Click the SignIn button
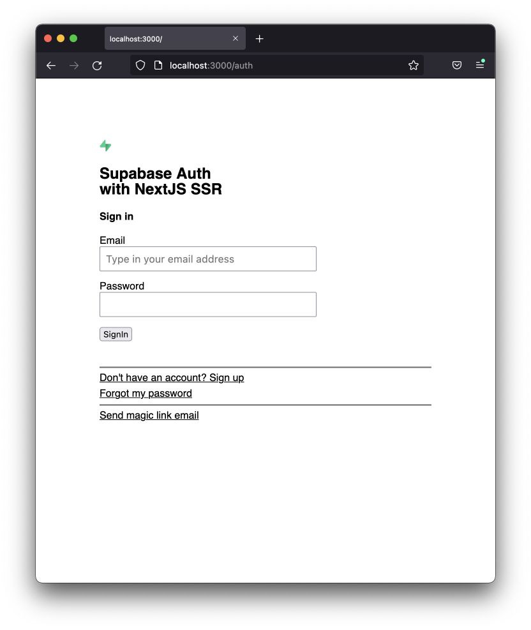 click(x=116, y=334)
